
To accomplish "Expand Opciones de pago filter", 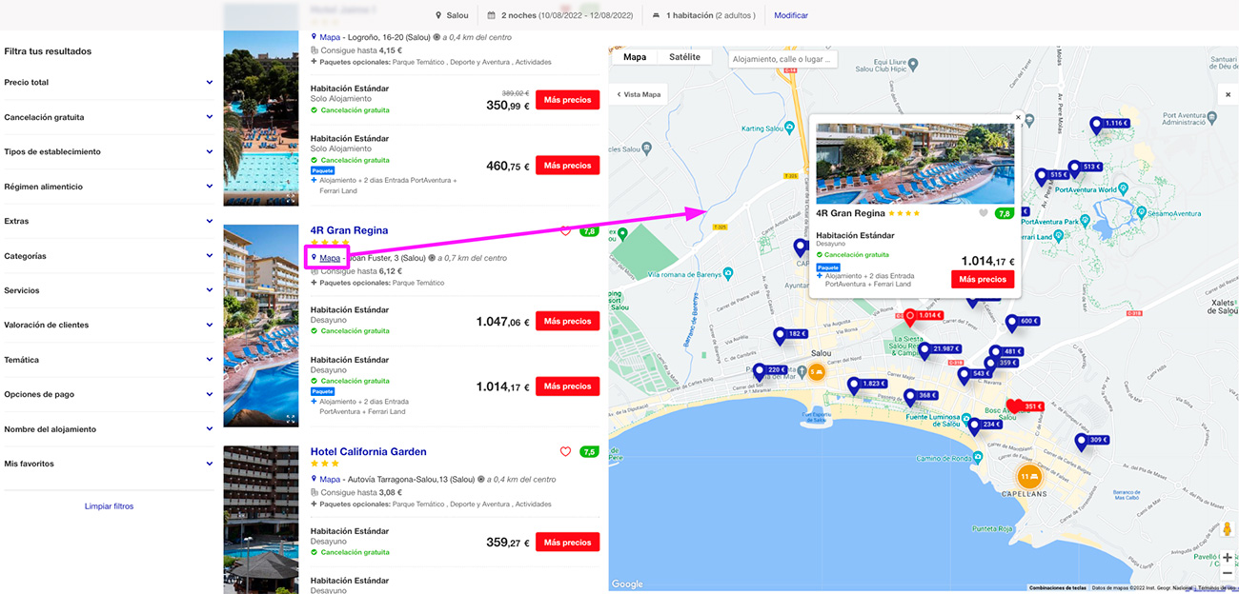I will click(x=108, y=394).
